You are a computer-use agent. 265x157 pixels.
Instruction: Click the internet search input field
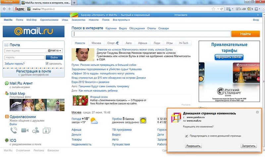coord(151,34)
